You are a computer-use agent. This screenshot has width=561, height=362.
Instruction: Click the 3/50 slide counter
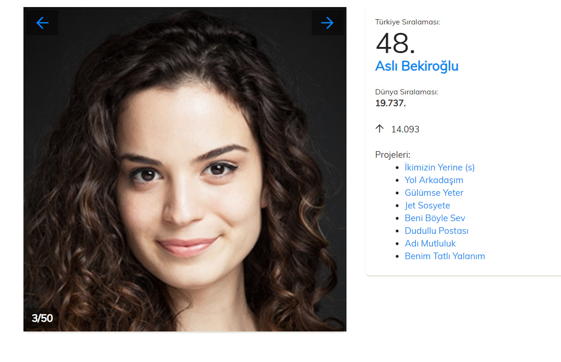[42, 318]
